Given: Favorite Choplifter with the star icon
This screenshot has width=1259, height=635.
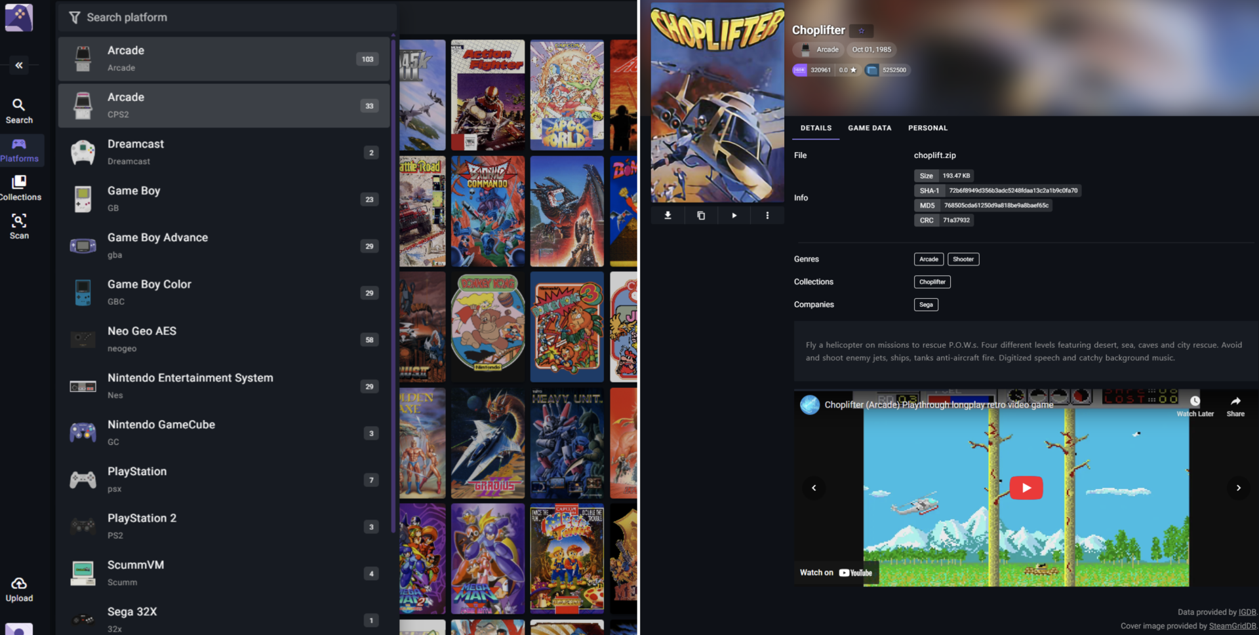Looking at the screenshot, I should tap(862, 31).
